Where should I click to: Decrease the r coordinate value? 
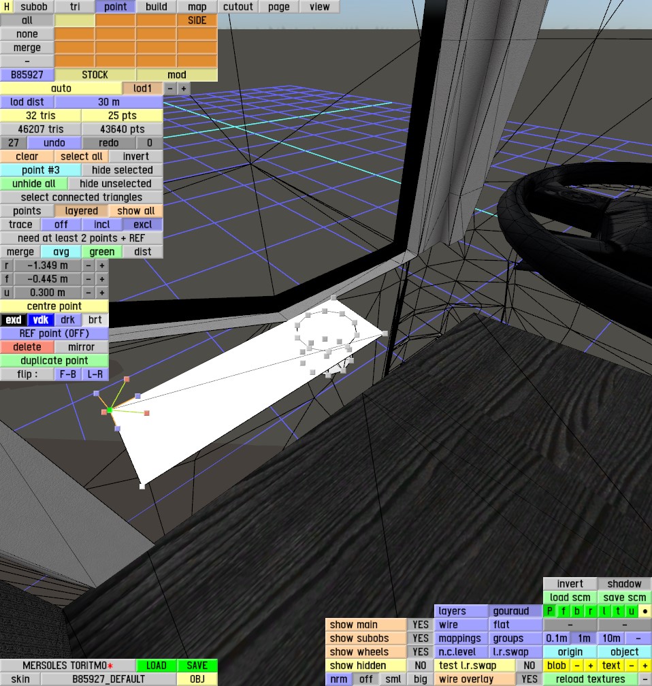pos(88,265)
